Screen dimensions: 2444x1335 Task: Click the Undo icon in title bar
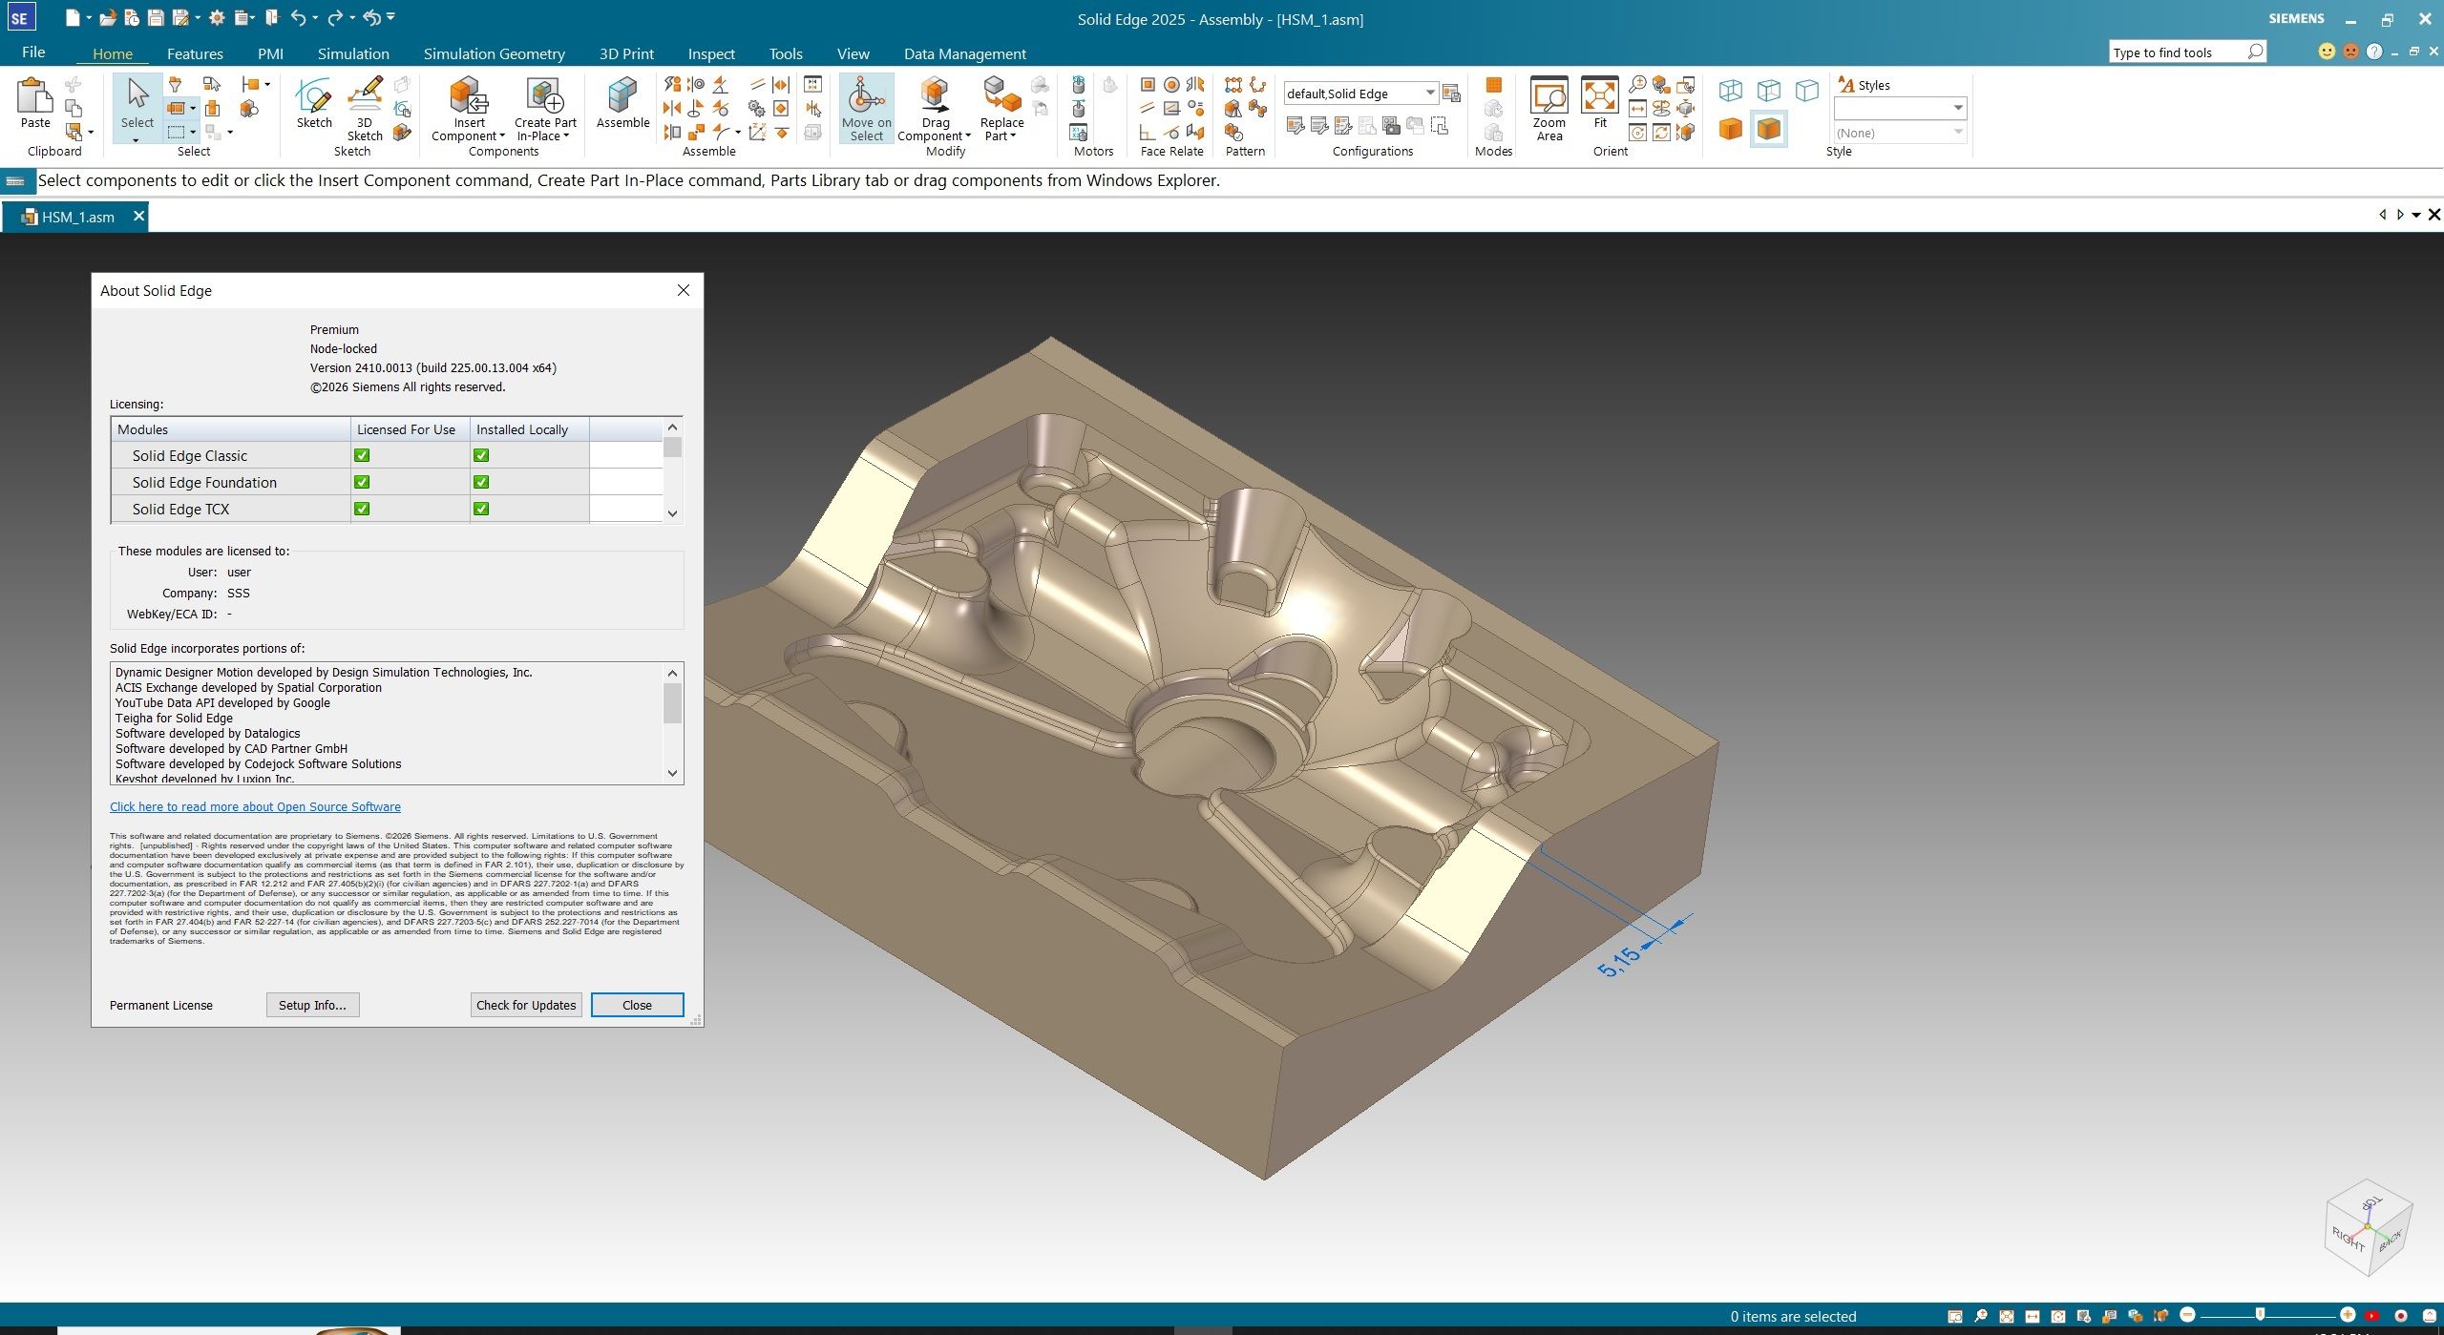coord(299,17)
